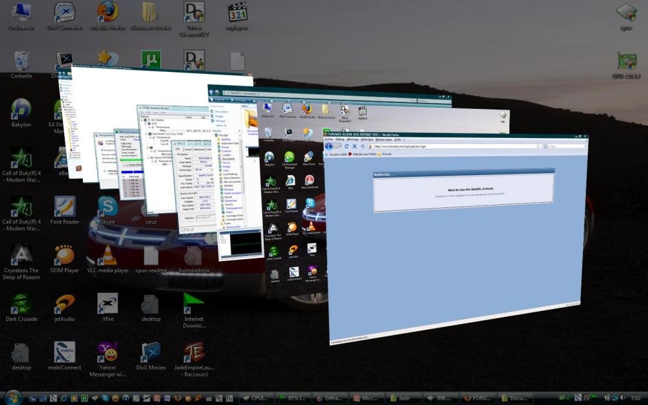The height and width of the screenshot is (405, 648).
Task: Open the Historique menu in Firefox
Action: [367, 139]
